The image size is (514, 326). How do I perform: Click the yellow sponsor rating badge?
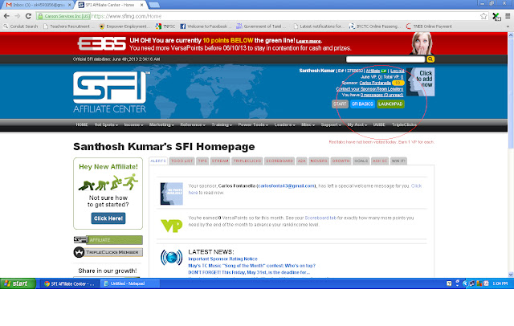[x=398, y=83]
